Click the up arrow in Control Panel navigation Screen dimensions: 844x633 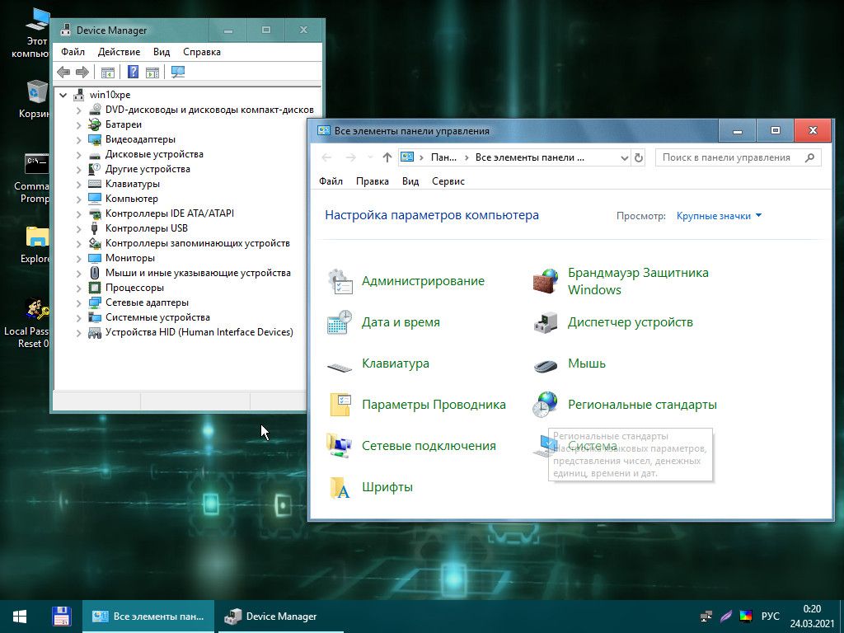coord(387,157)
